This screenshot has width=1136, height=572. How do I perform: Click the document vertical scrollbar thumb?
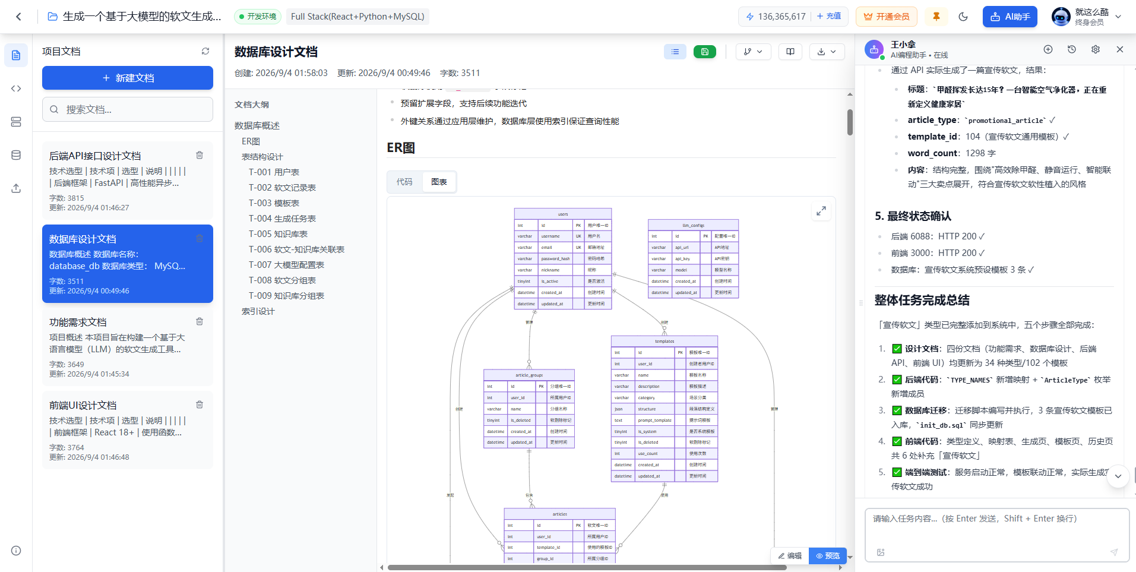tap(850, 122)
